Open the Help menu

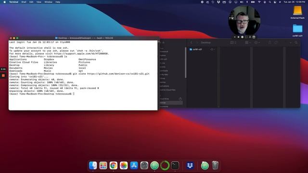coord(58,2)
